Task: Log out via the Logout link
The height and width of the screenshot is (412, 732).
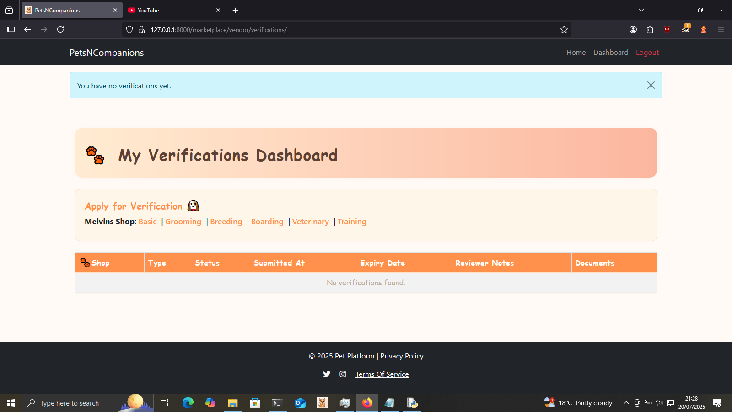Action: [x=647, y=53]
